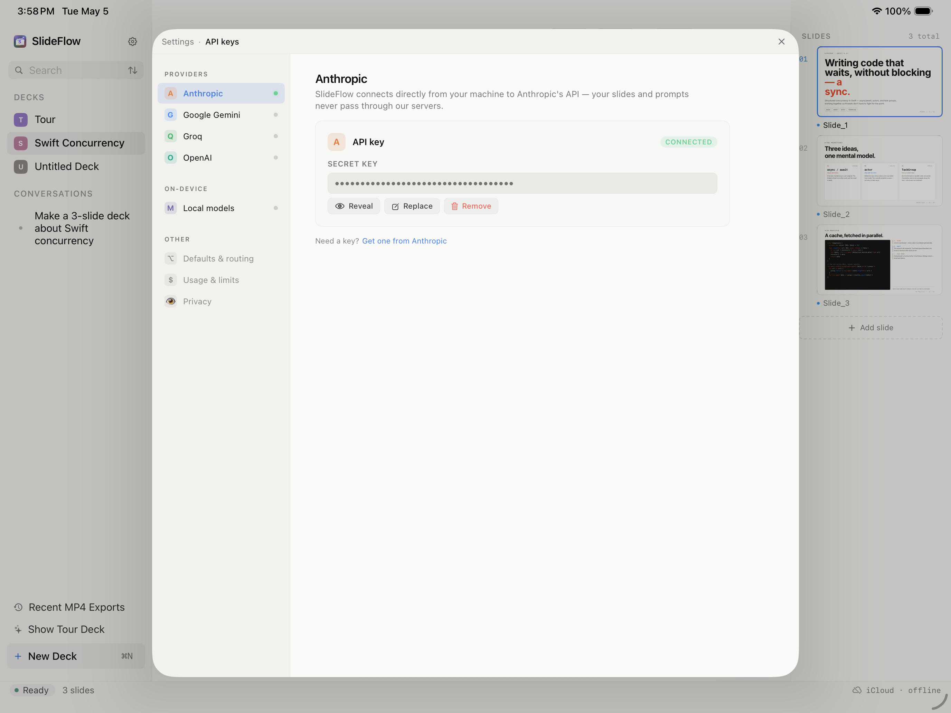Click the Groq Q icon
Screen dimensions: 951x713
171,136
